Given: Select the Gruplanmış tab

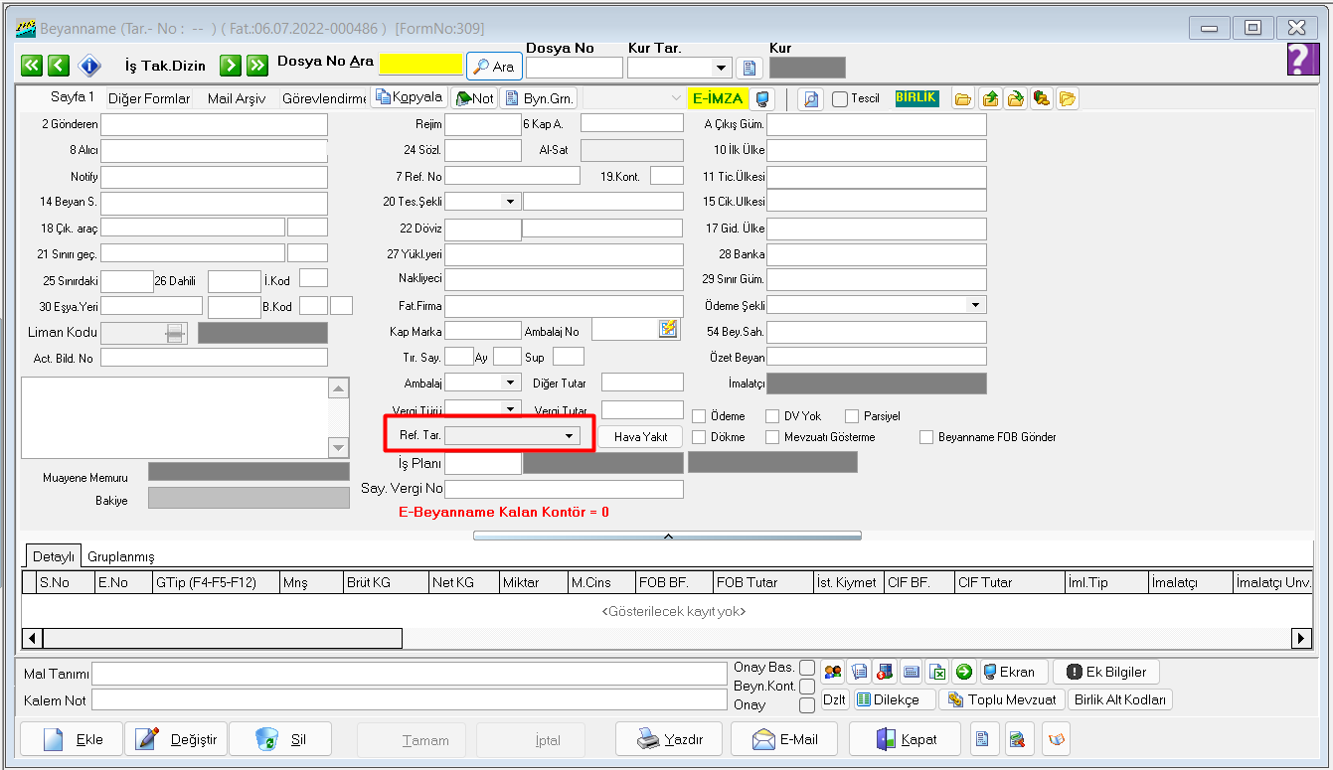Looking at the screenshot, I should 120,556.
